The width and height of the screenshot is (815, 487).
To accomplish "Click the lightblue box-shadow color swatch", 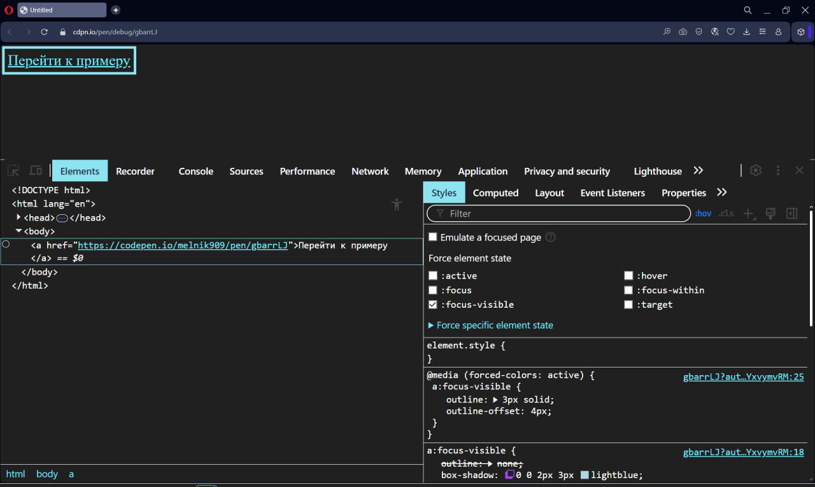I will coord(585,475).
